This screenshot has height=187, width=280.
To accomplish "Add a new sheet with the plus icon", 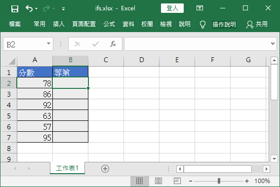I will click(x=105, y=169).
